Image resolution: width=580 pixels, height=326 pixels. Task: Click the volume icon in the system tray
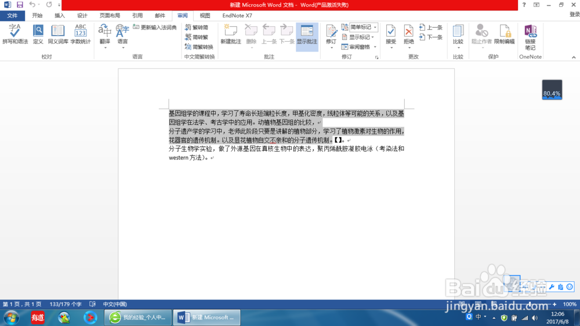535,318
